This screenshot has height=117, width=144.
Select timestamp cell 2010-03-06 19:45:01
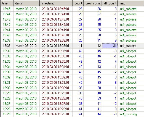(x=56, y=9)
